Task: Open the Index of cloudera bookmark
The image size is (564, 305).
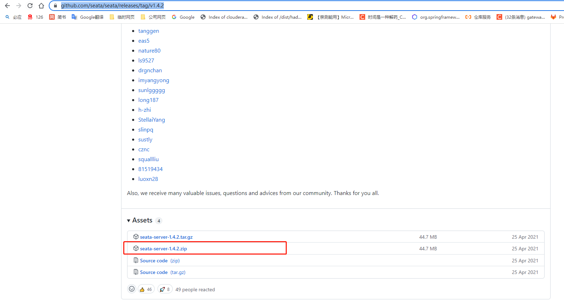Action: pyautogui.click(x=224, y=17)
